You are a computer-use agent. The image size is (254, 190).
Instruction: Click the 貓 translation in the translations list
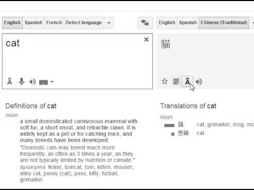[180, 125]
